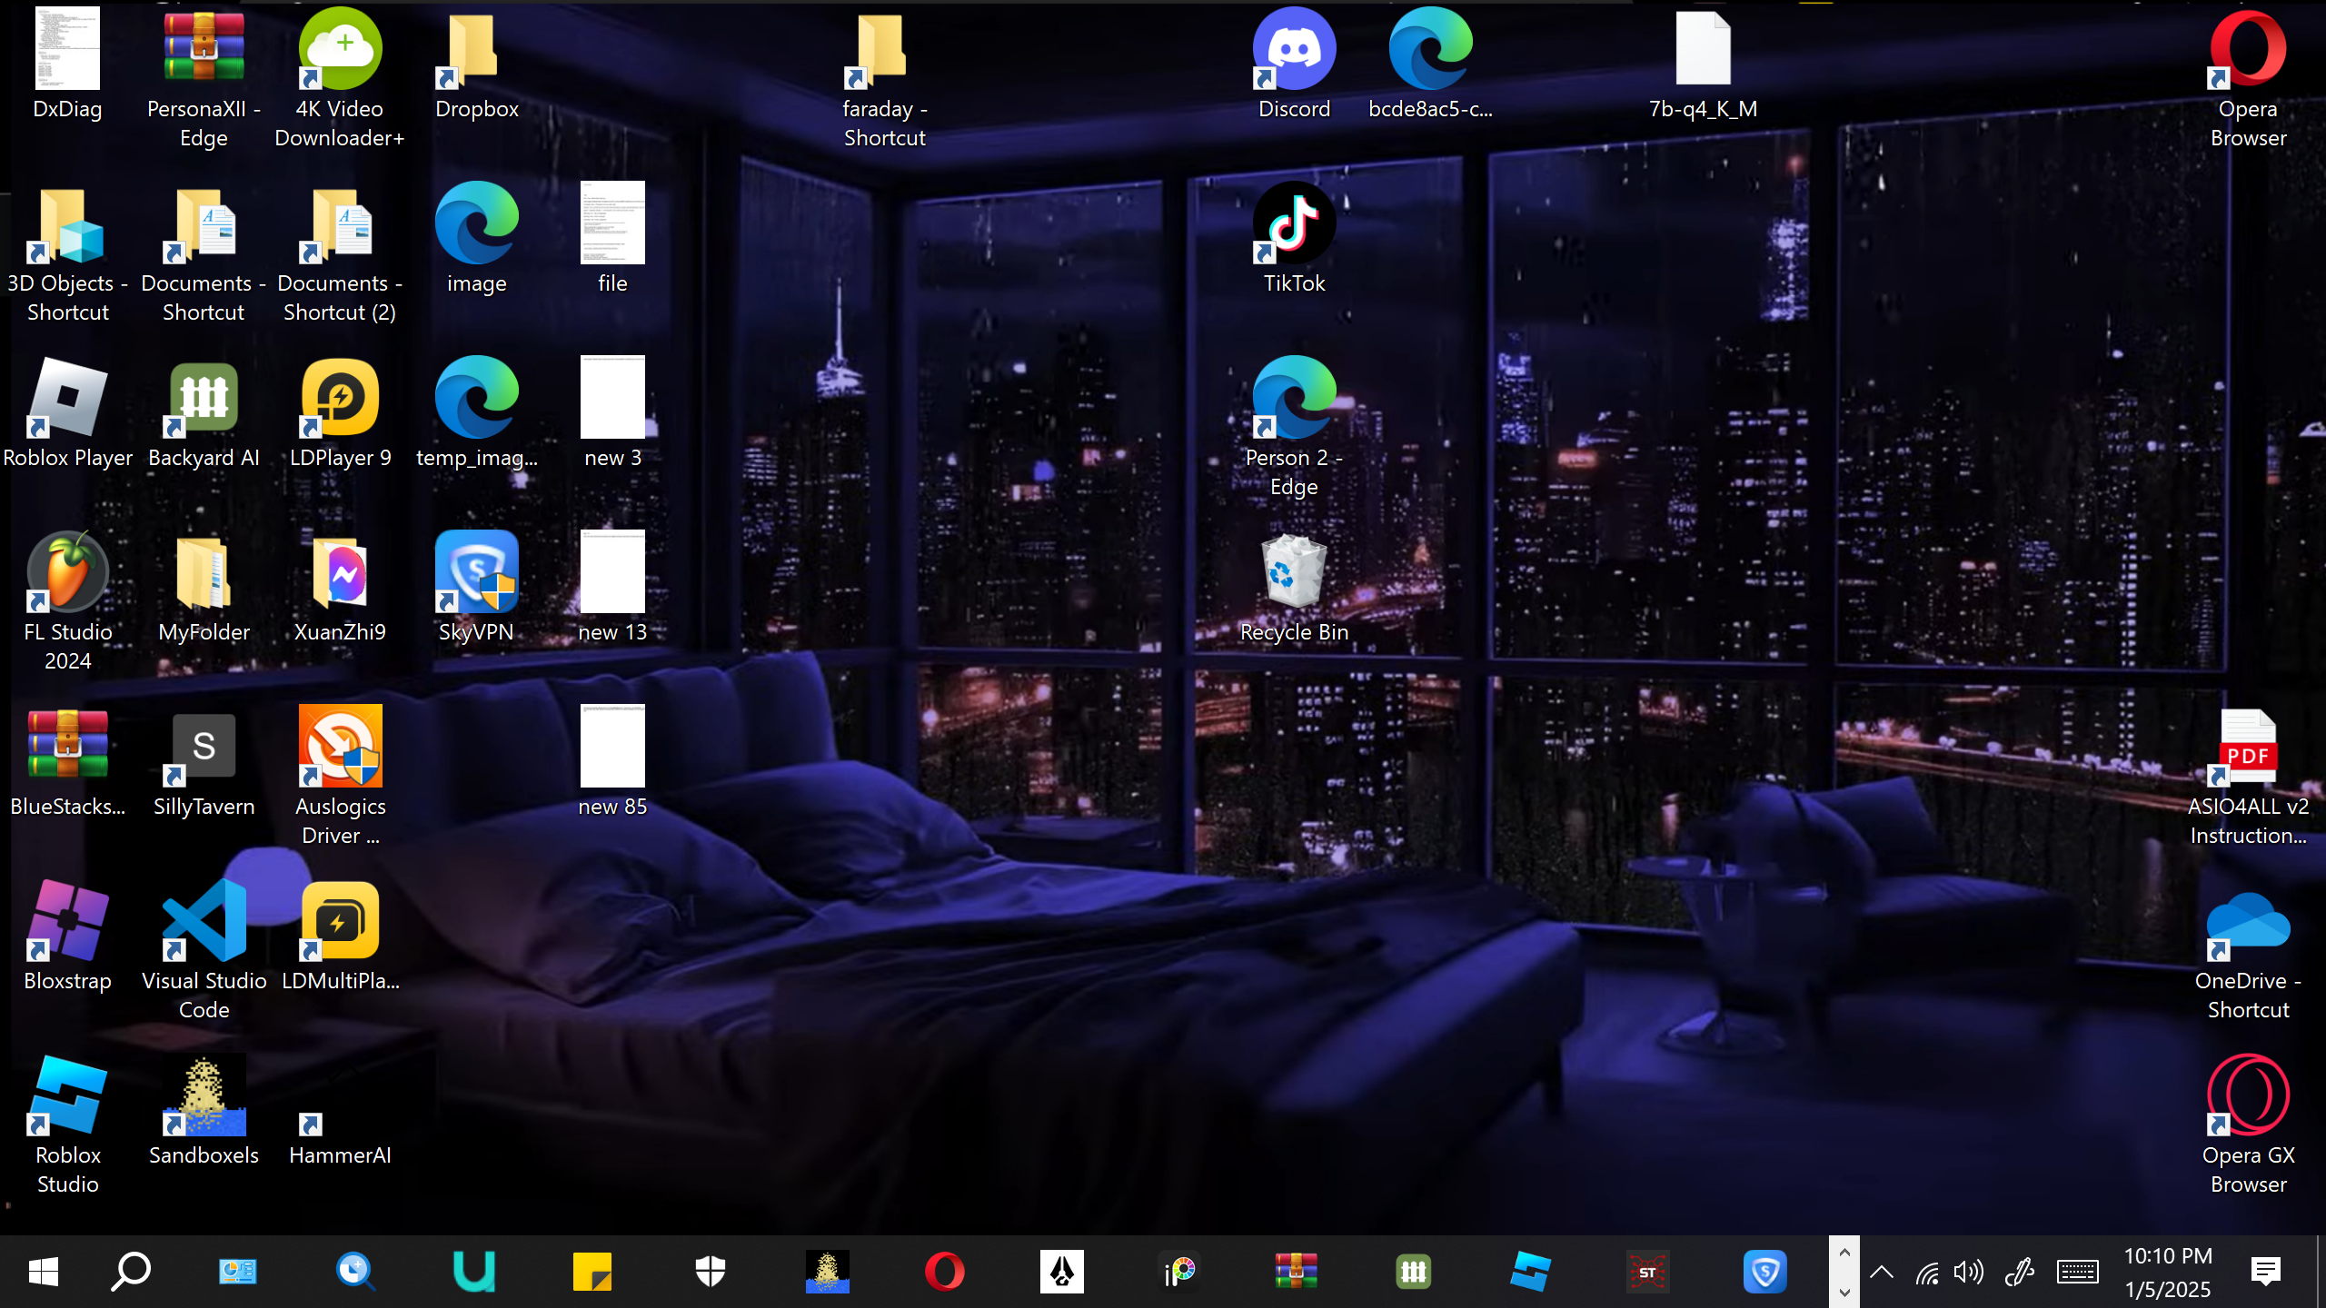
Task: Click the LDPlayer 9 shortcut
Action: (x=340, y=399)
